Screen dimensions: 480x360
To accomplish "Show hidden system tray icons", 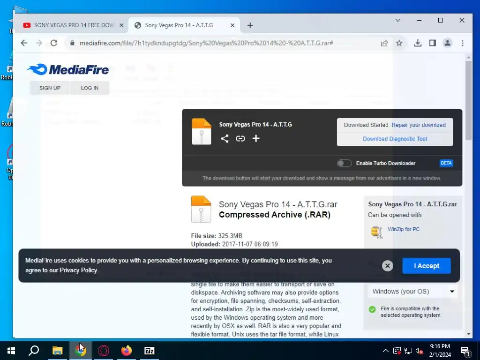I will [x=386, y=351].
